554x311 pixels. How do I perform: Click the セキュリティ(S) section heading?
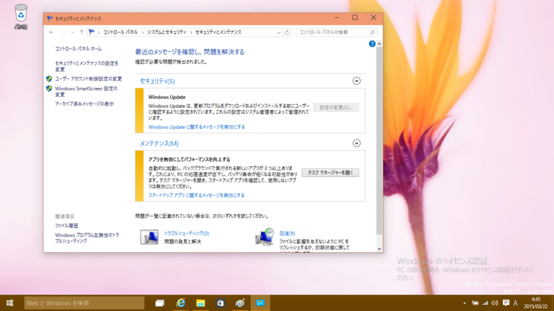tap(157, 81)
